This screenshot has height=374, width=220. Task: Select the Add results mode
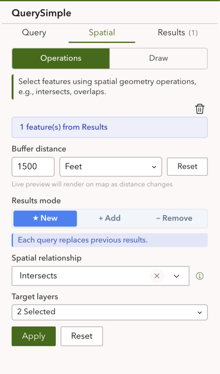coord(109,218)
